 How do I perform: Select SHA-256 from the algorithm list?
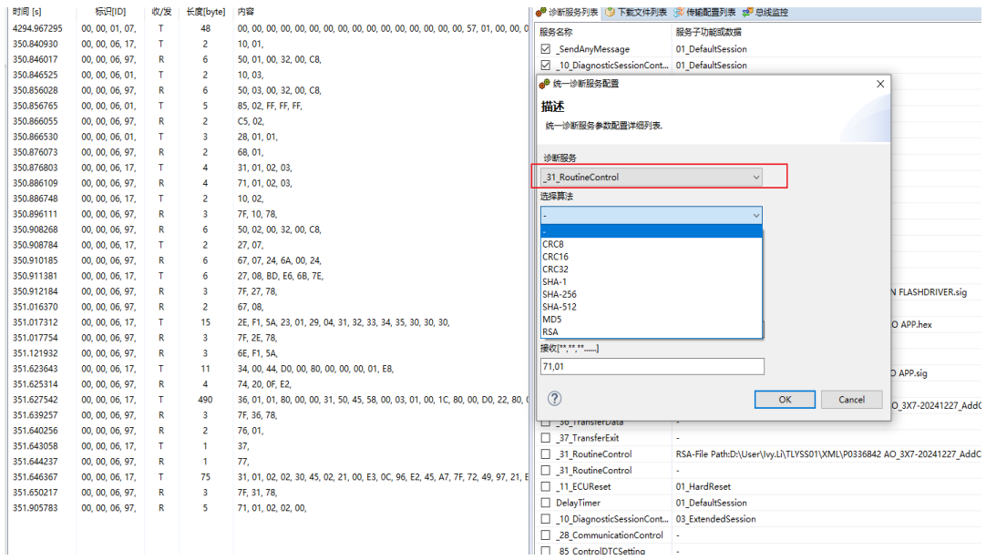point(559,294)
